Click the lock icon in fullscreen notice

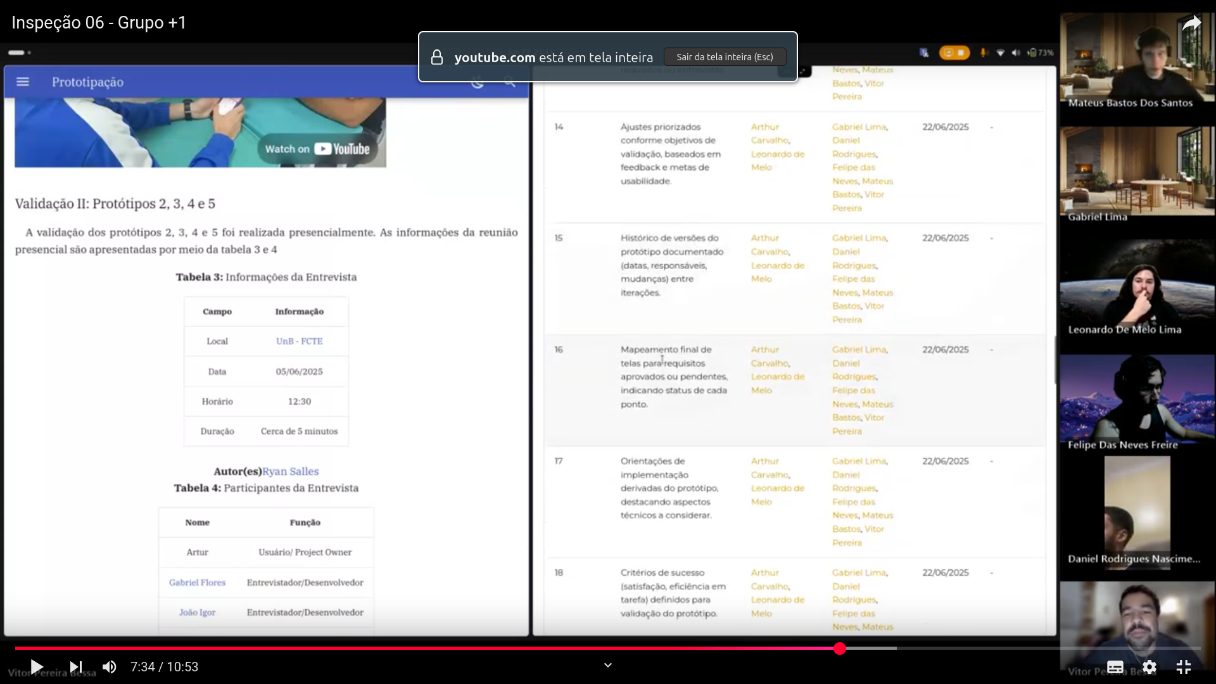[437, 57]
